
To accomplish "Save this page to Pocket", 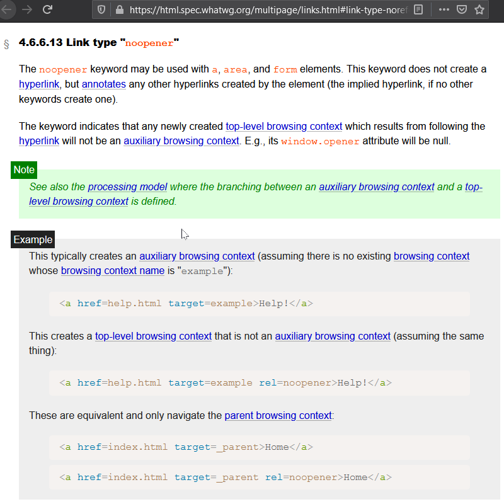I will 462,9.
